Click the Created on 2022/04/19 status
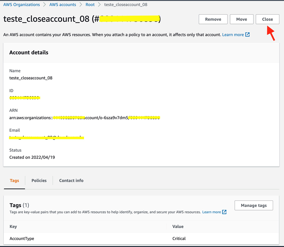This screenshot has height=247, width=284. pos(32,157)
